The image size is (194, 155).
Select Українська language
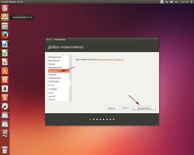(59, 78)
